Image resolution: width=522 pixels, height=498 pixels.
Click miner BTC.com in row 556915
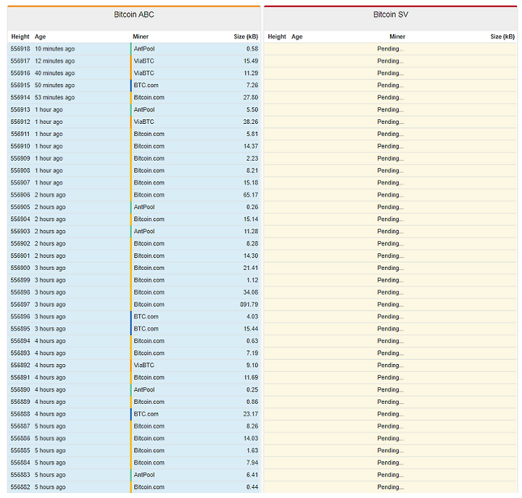click(146, 85)
